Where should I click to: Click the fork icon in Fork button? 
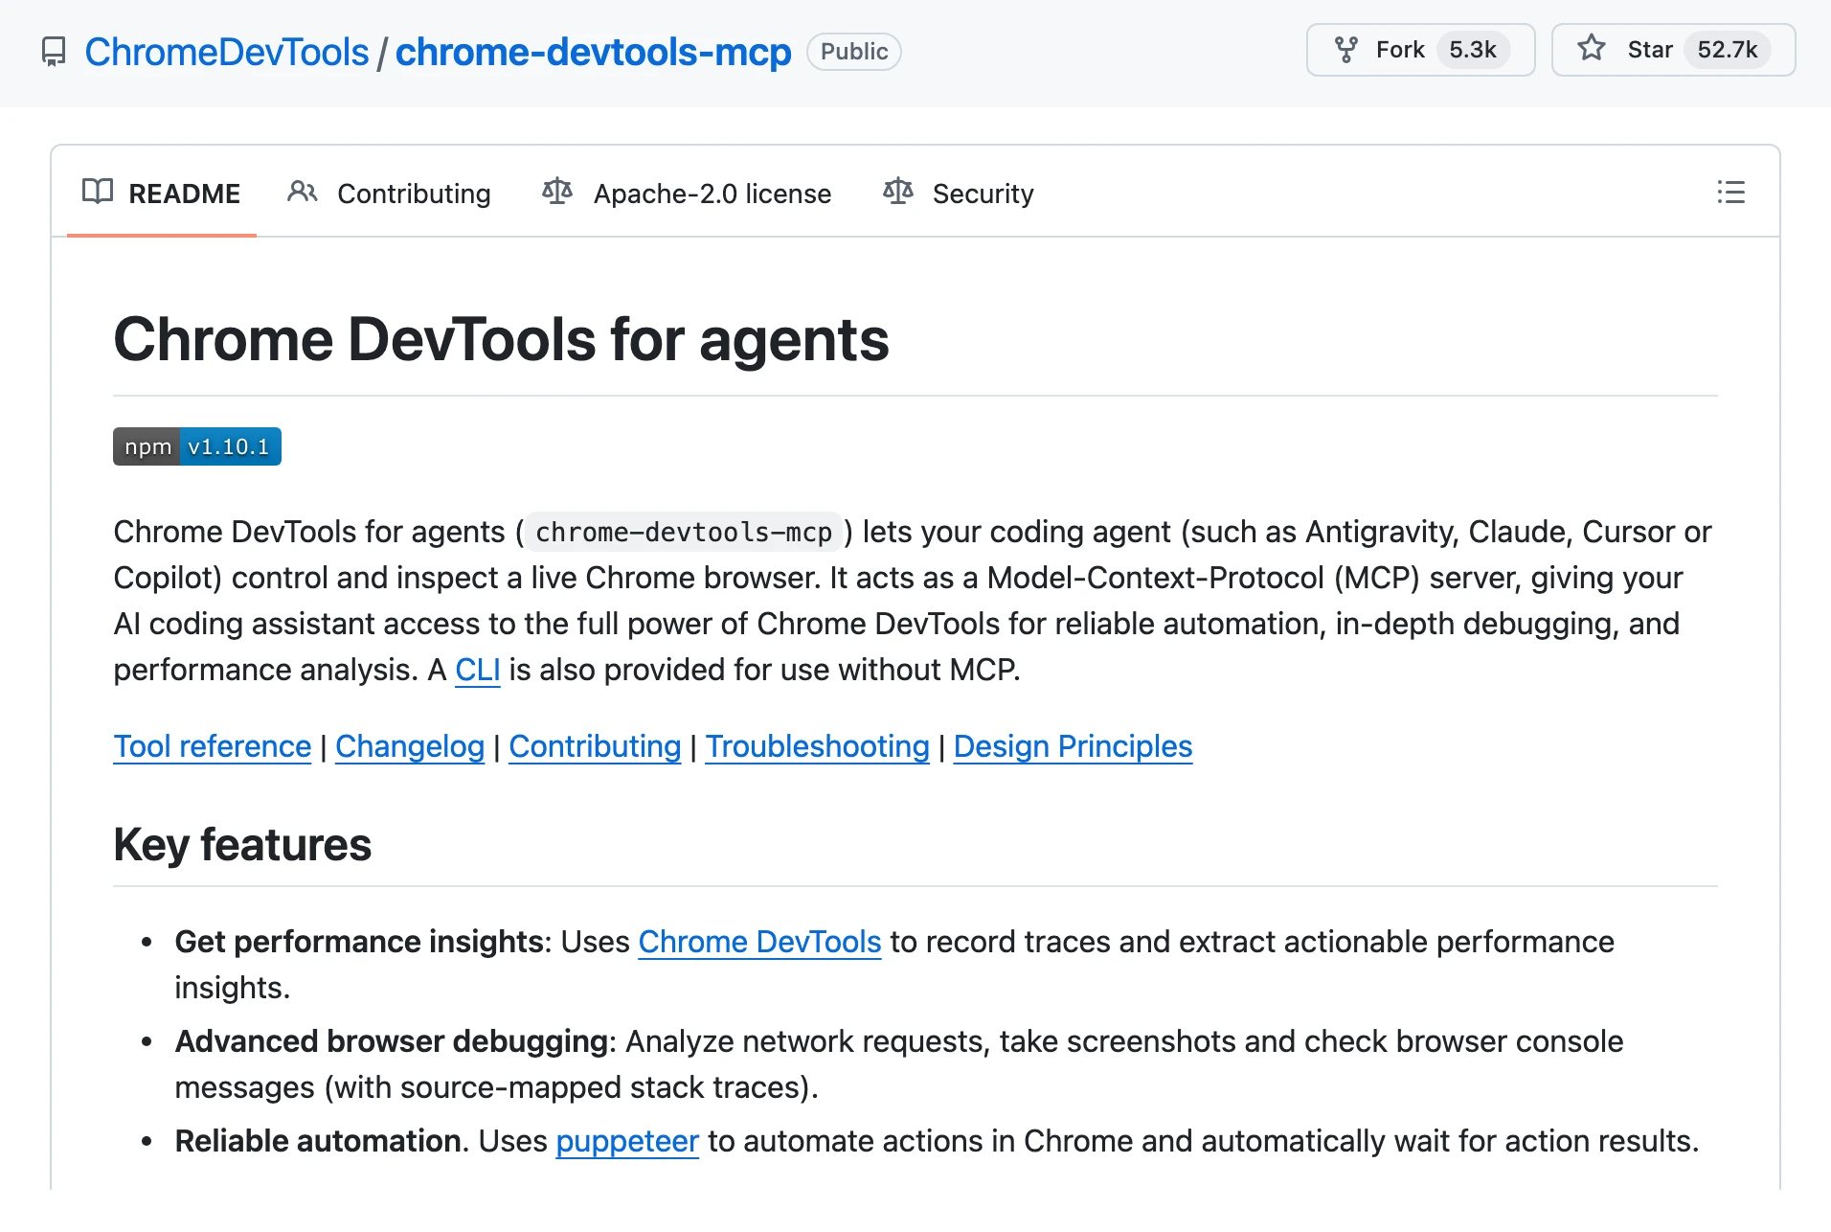pos(1345,50)
